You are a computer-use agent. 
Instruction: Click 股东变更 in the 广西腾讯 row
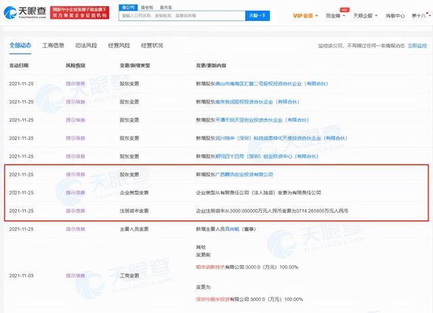(x=129, y=174)
